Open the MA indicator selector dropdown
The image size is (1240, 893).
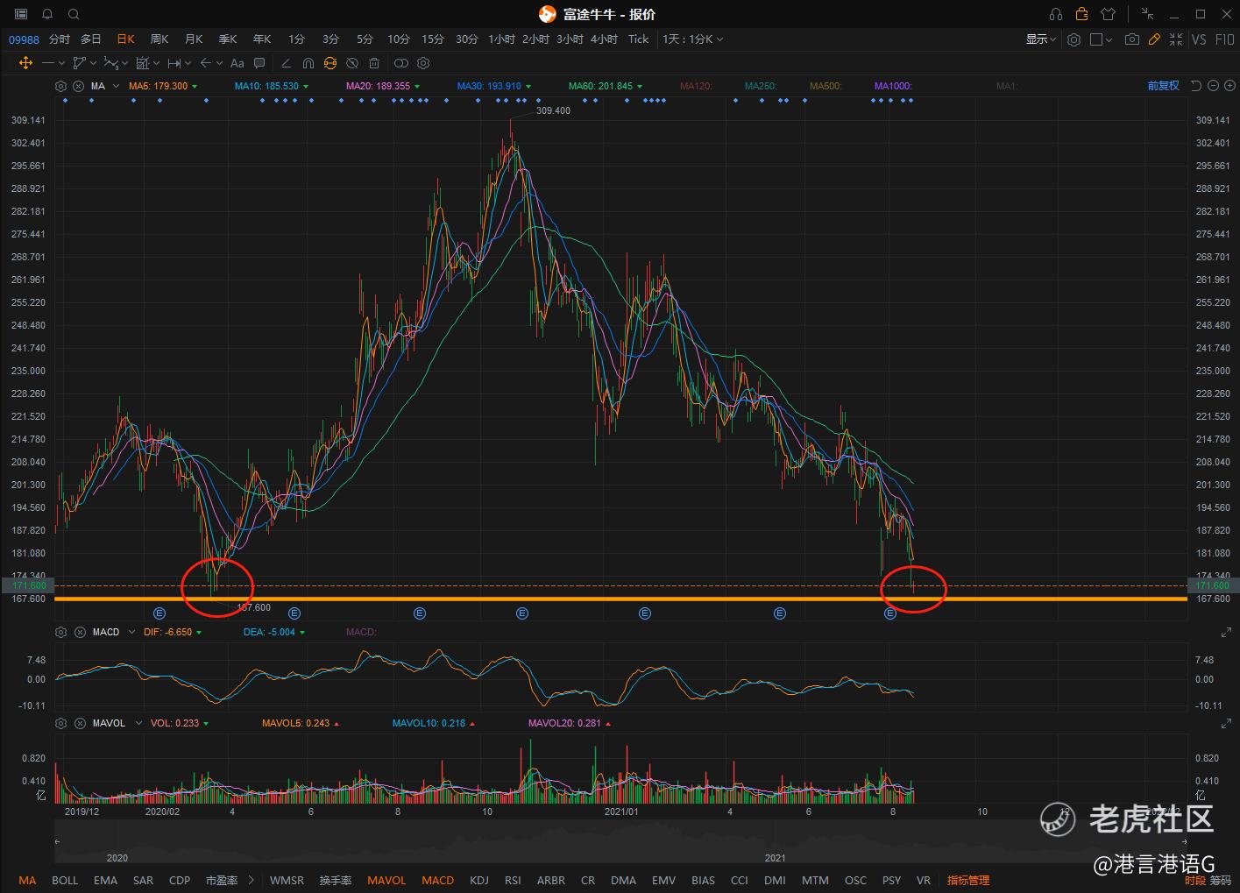(x=116, y=86)
